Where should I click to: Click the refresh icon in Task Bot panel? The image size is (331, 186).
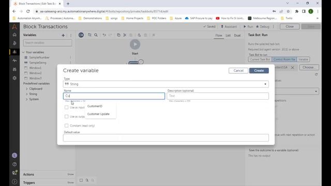pos(316,74)
